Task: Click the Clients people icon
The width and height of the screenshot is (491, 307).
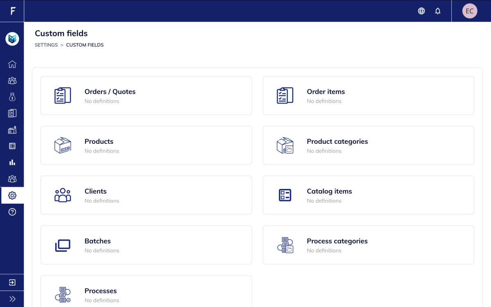Action: (63, 195)
